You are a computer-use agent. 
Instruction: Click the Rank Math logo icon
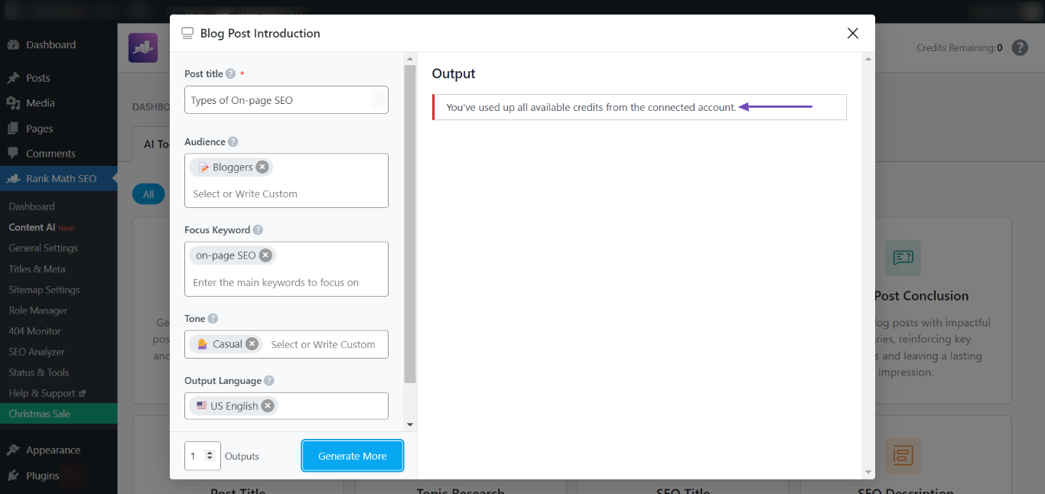click(x=143, y=47)
